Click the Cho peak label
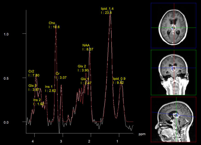 click(54, 25)
